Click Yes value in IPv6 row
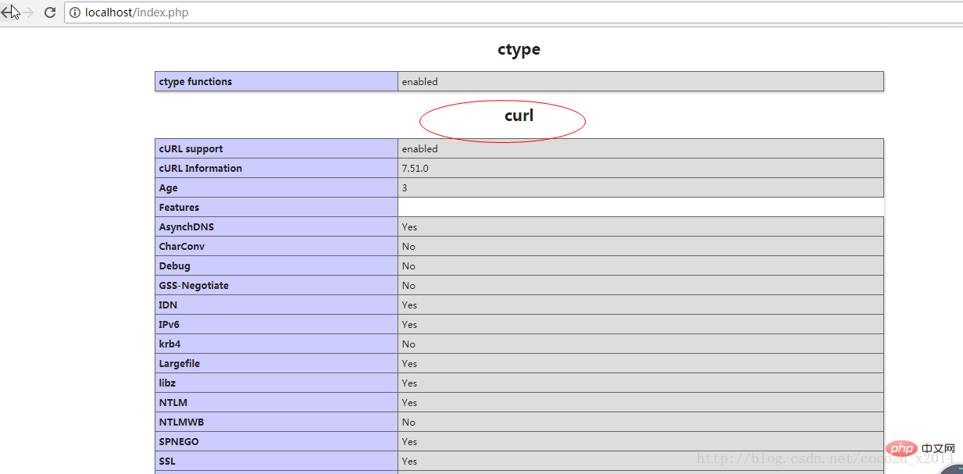 409,324
